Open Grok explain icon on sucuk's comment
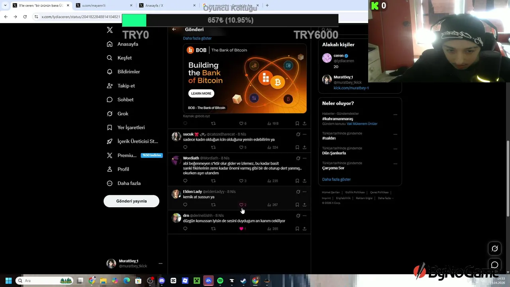Viewport: 510px width, 287px height. coord(298,134)
